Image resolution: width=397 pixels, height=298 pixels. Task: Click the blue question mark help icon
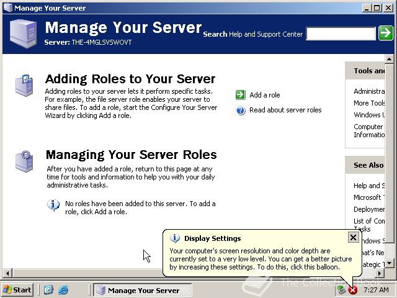[241, 111]
